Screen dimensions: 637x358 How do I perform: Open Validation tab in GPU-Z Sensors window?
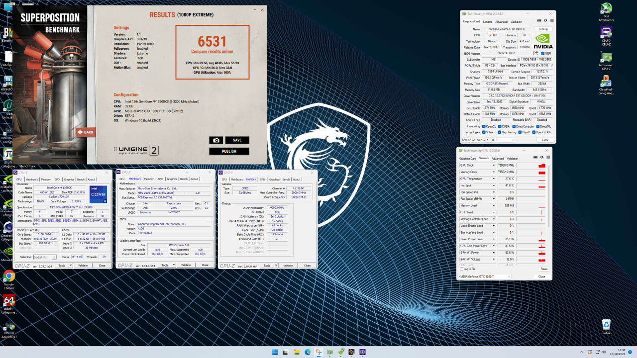click(x=512, y=158)
